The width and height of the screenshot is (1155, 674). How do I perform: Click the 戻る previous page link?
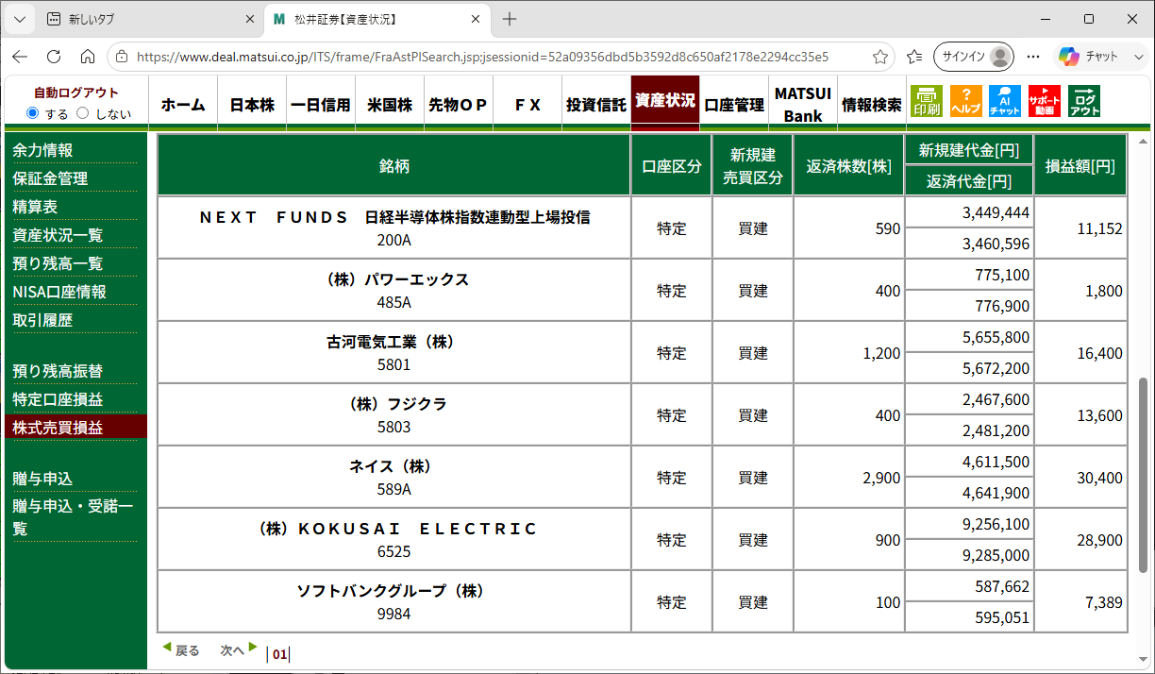(x=181, y=649)
